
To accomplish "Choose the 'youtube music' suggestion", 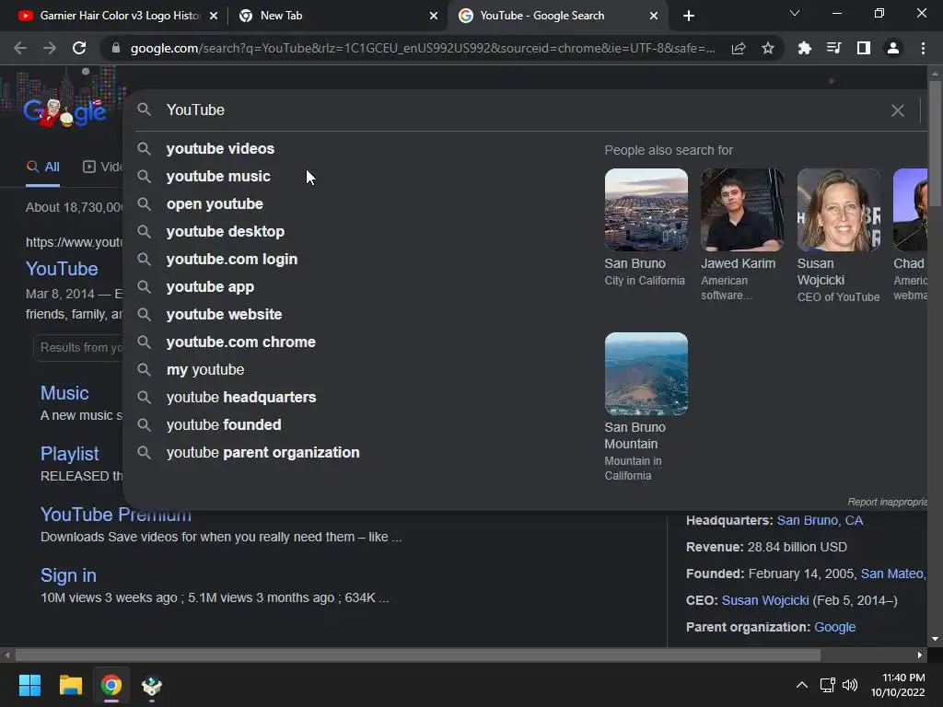I will [x=218, y=176].
